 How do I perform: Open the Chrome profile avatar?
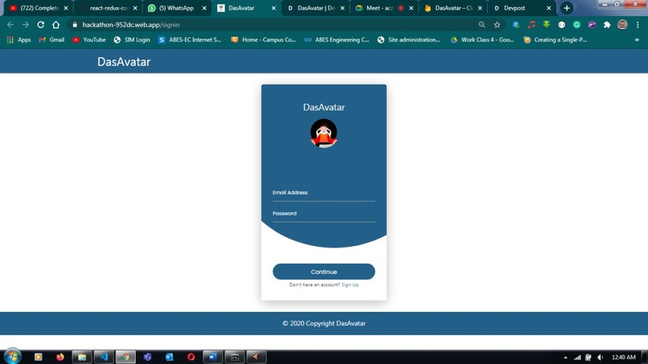[x=622, y=25]
